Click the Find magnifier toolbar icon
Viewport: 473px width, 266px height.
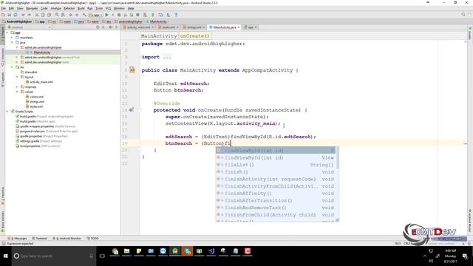coord(57,15)
